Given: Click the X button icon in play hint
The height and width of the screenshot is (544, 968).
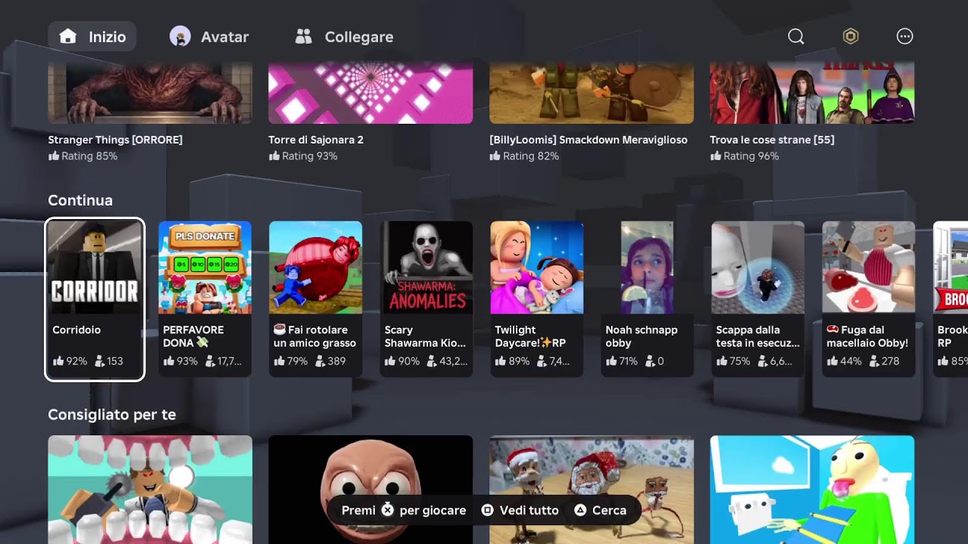Looking at the screenshot, I should click(x=388, y=510).
